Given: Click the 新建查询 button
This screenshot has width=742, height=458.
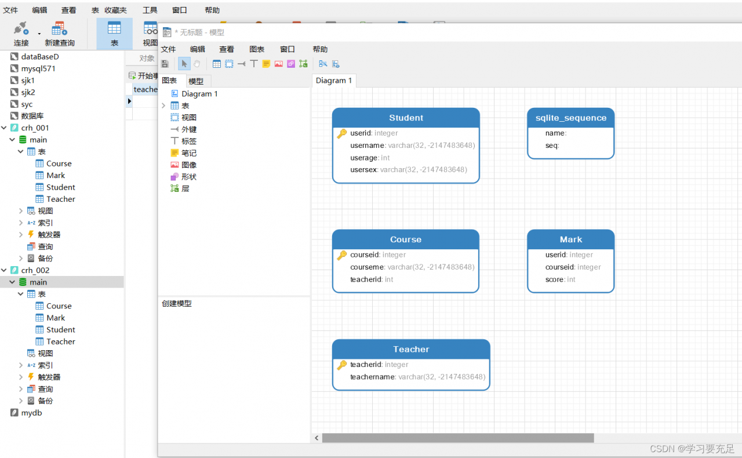Looking at the screenshot, I should [60, 34].
